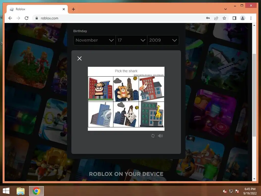Click the lock icon beside roblox.com
Image resolution: width=261 pixels, height=196 pixels.
[37, 18]
